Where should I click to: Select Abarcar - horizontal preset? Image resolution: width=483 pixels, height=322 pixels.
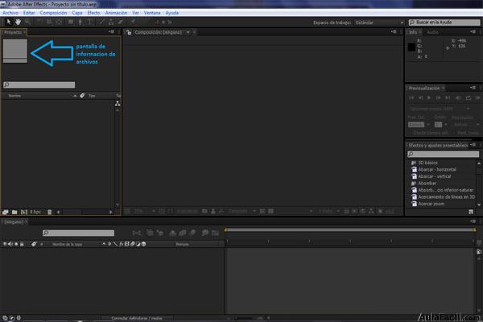(437, 170)
